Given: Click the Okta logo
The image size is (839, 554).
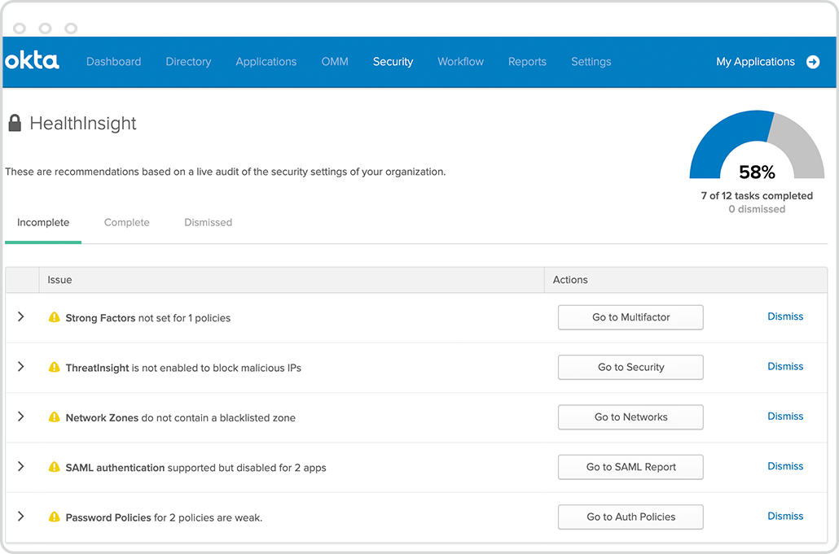Looking at the screenshot, I should pos(33,61).
